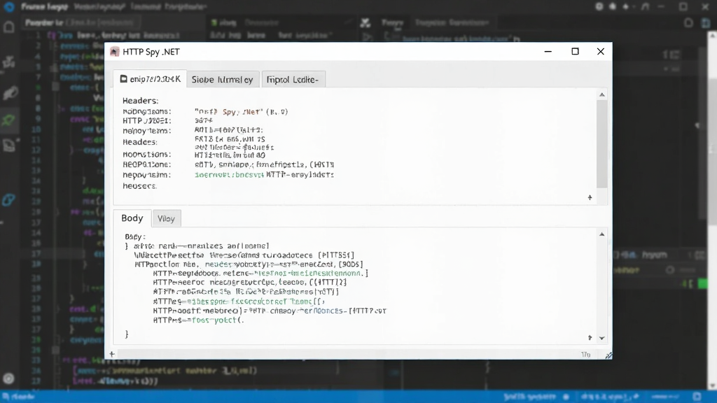Click the arch-shaped icon in editor top-right toolbar

(x=645, y=6)
